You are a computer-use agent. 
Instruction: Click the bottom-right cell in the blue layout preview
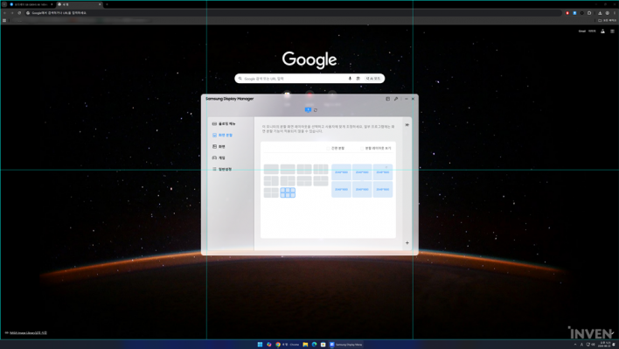[x=383, y=190]
